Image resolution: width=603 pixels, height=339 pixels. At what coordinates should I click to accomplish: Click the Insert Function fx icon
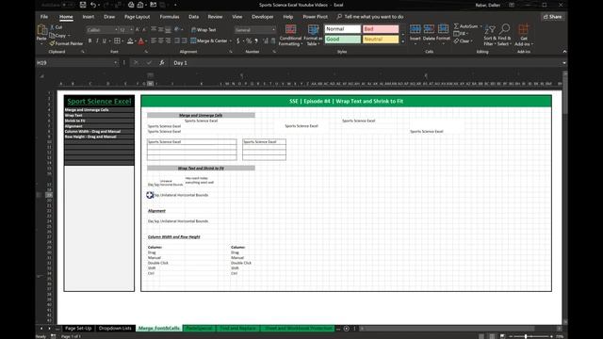click(x=162, y=63)
